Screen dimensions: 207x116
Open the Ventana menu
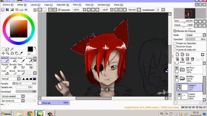click(103, 5)
